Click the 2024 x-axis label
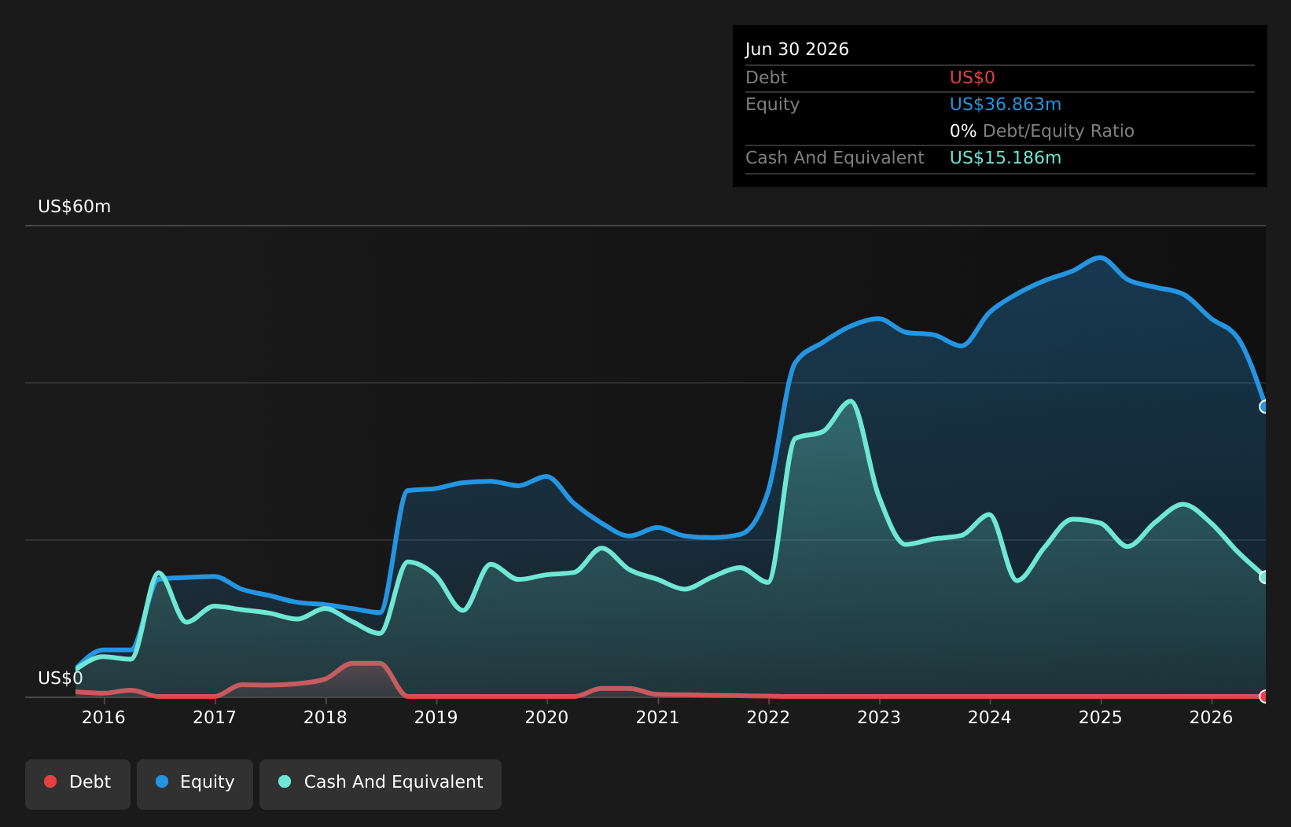 990,717
